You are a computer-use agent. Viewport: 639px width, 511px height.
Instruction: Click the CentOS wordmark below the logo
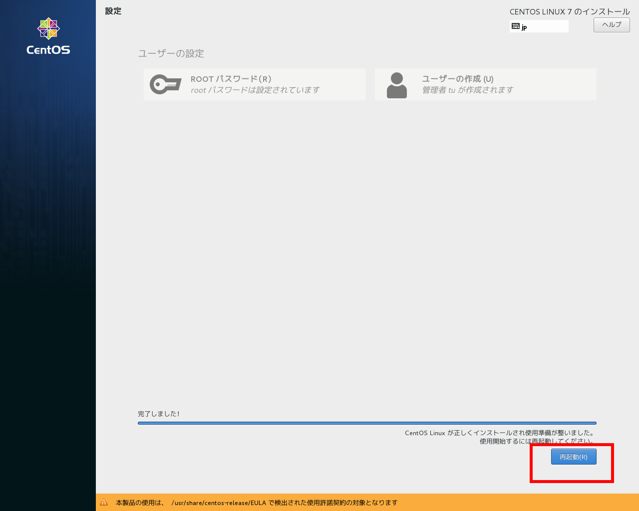[48, 50]
